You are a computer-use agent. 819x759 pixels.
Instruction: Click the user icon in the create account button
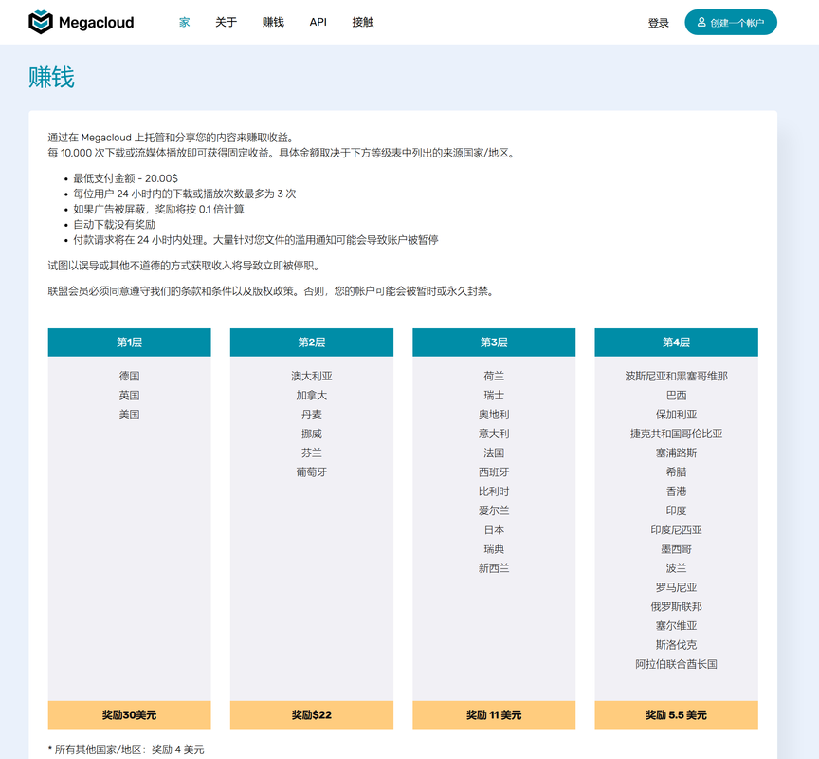tap(701, 22)
